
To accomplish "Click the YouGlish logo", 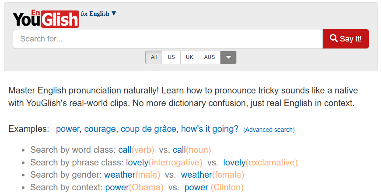I will [x=46, y=18].
